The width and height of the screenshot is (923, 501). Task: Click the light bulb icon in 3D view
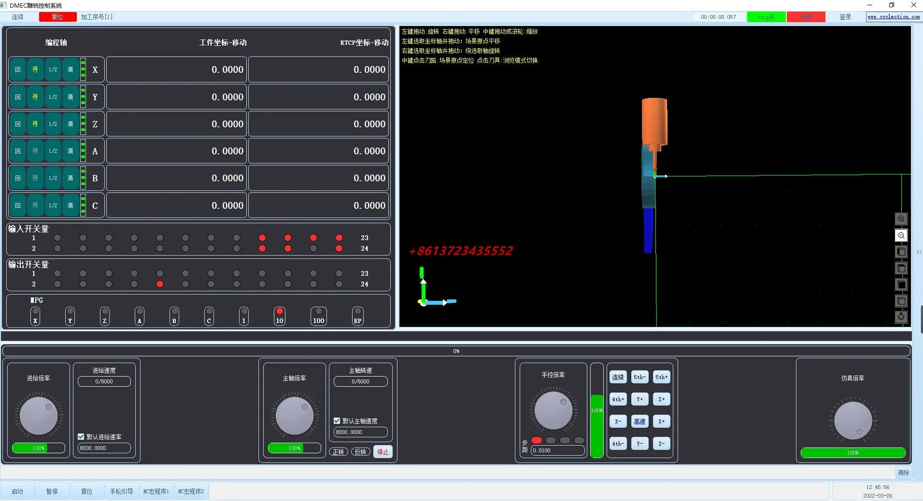pyautogui.click(x=901, y=317)
